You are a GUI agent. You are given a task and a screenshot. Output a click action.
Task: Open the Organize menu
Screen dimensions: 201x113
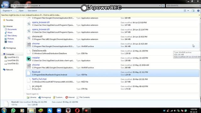[x=7, y=11]
